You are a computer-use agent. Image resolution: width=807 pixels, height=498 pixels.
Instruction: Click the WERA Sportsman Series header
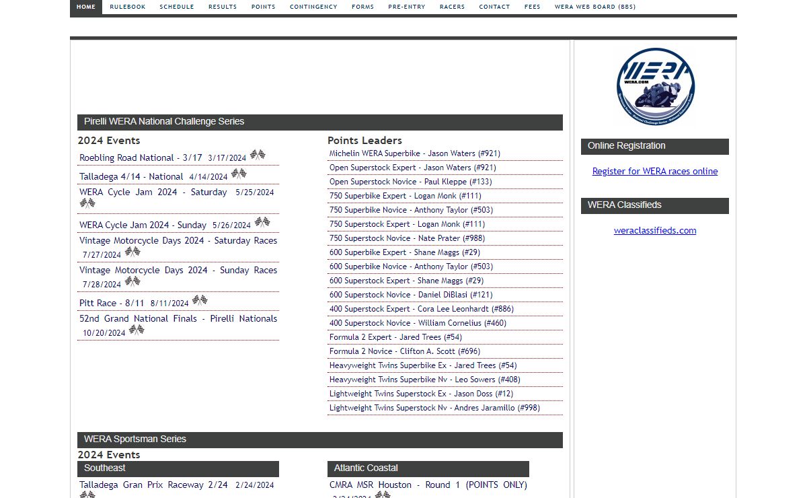point(320,439)
